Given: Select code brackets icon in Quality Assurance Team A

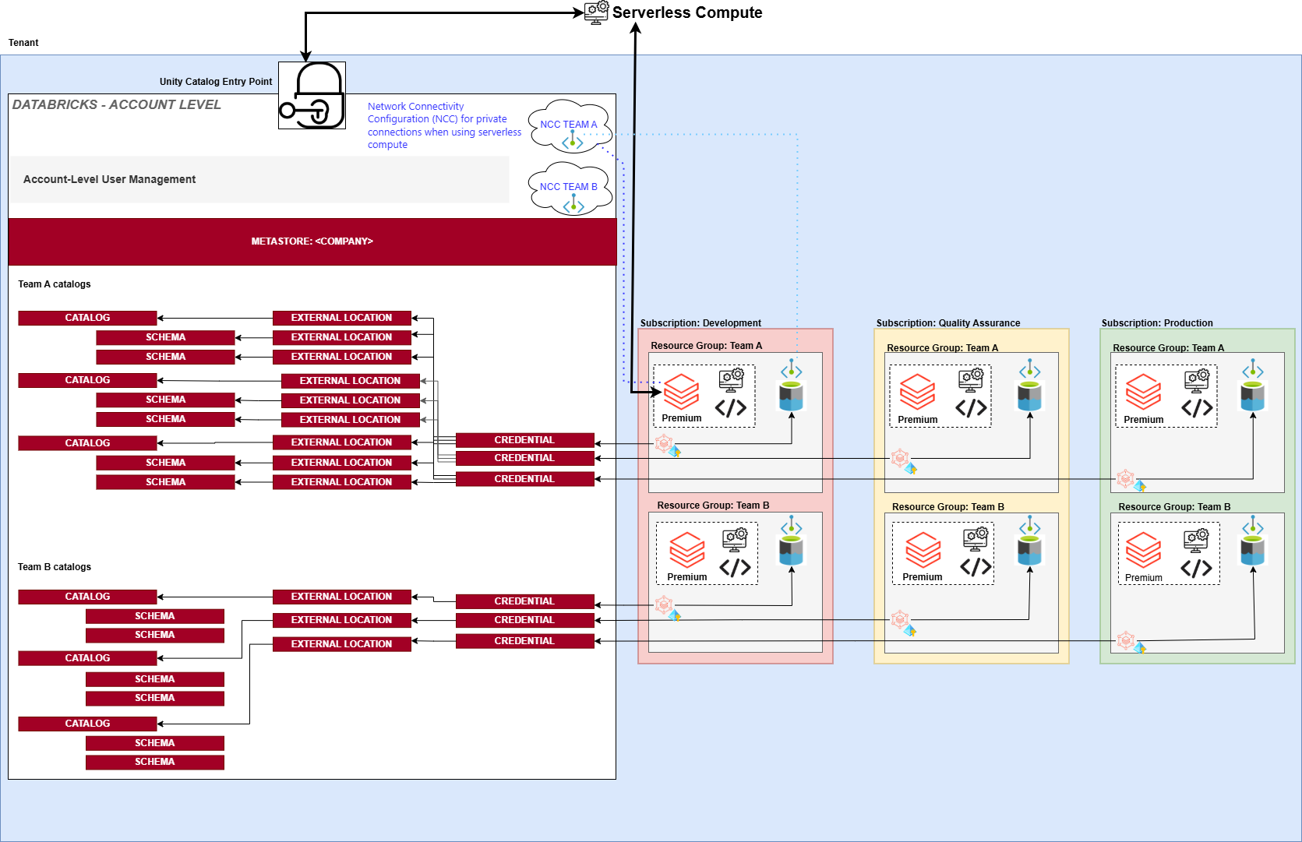Looking at the screenshot, I should click(971, 408).
